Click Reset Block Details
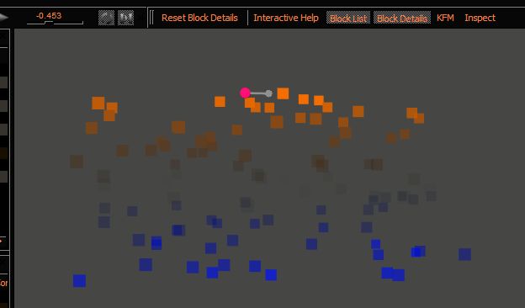 199,18
